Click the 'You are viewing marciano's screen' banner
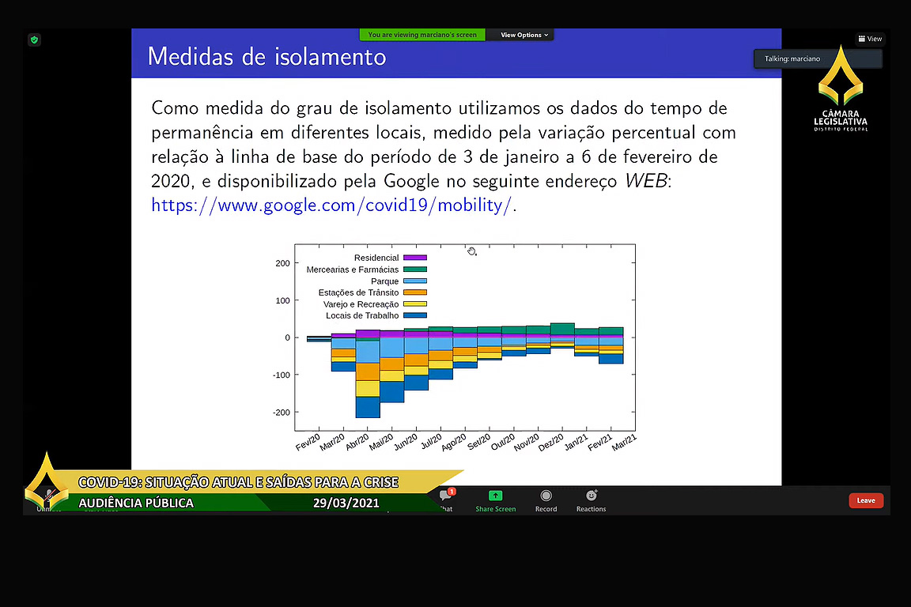The height and width of the screenshot is (607, 911). pyautogui.click(x=422, y=35)
